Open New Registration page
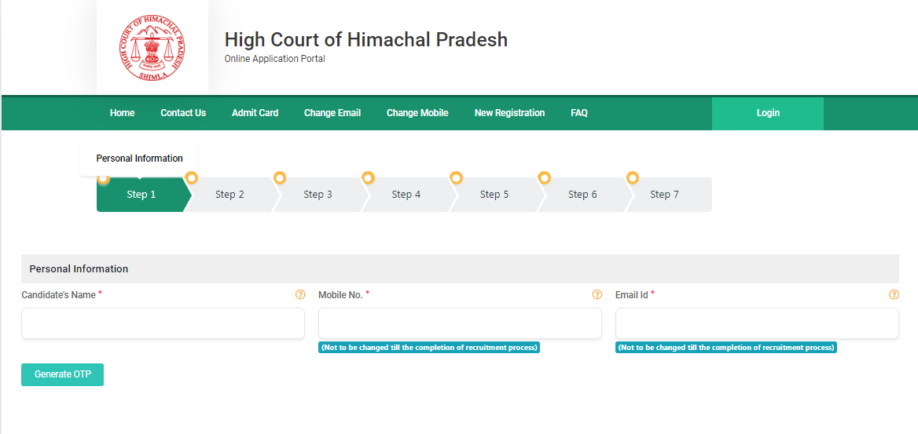The width and height of the screenshot is (918, 434). point(509,113)
